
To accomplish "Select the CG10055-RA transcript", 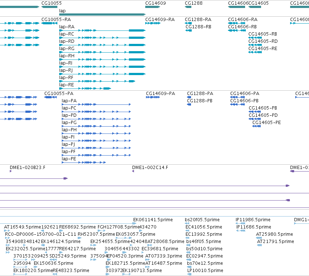I will [x=49, y=23].
